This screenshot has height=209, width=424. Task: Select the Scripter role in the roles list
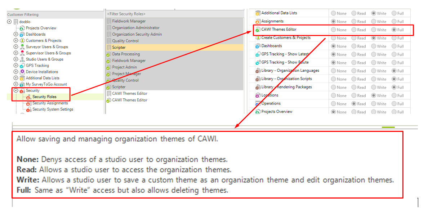(x=119, y=47)
